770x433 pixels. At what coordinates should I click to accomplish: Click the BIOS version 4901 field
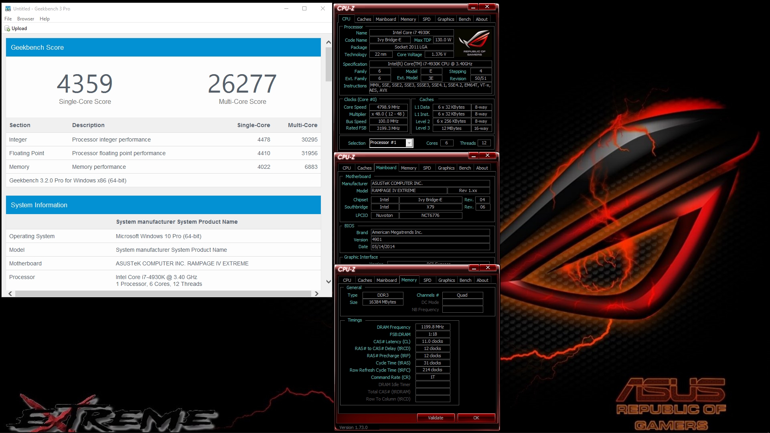(x=430, y=240)
